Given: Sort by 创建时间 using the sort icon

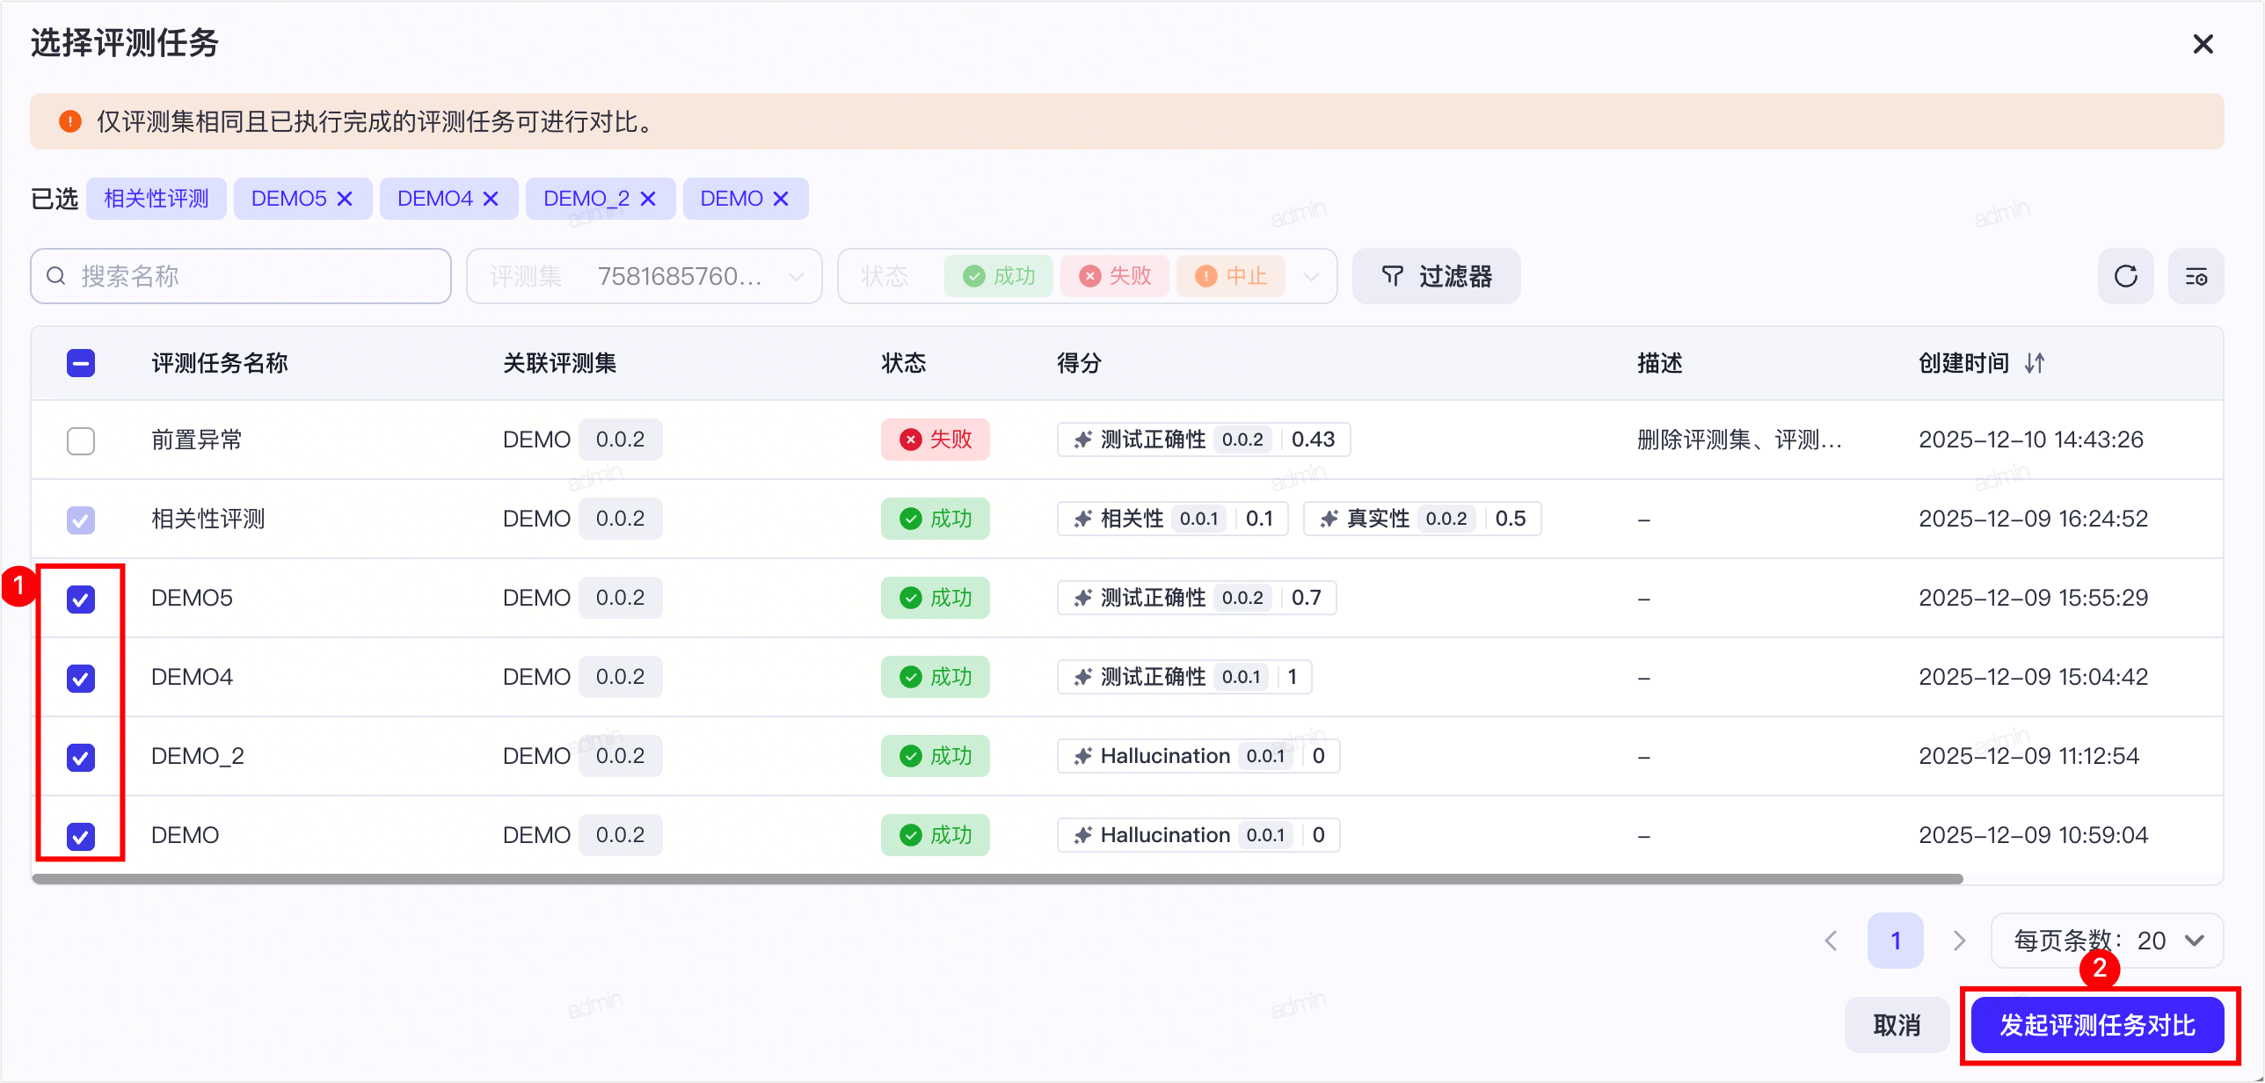Looking at the screenshot, I should click(2035, 363).
